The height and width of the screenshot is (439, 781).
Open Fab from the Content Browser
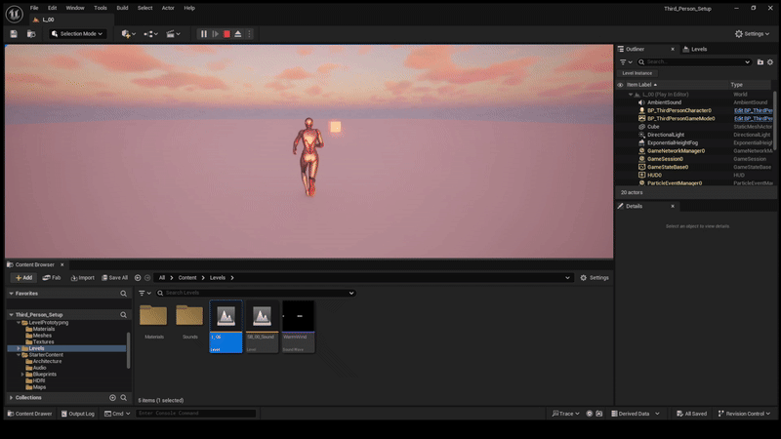click(52, 278)
